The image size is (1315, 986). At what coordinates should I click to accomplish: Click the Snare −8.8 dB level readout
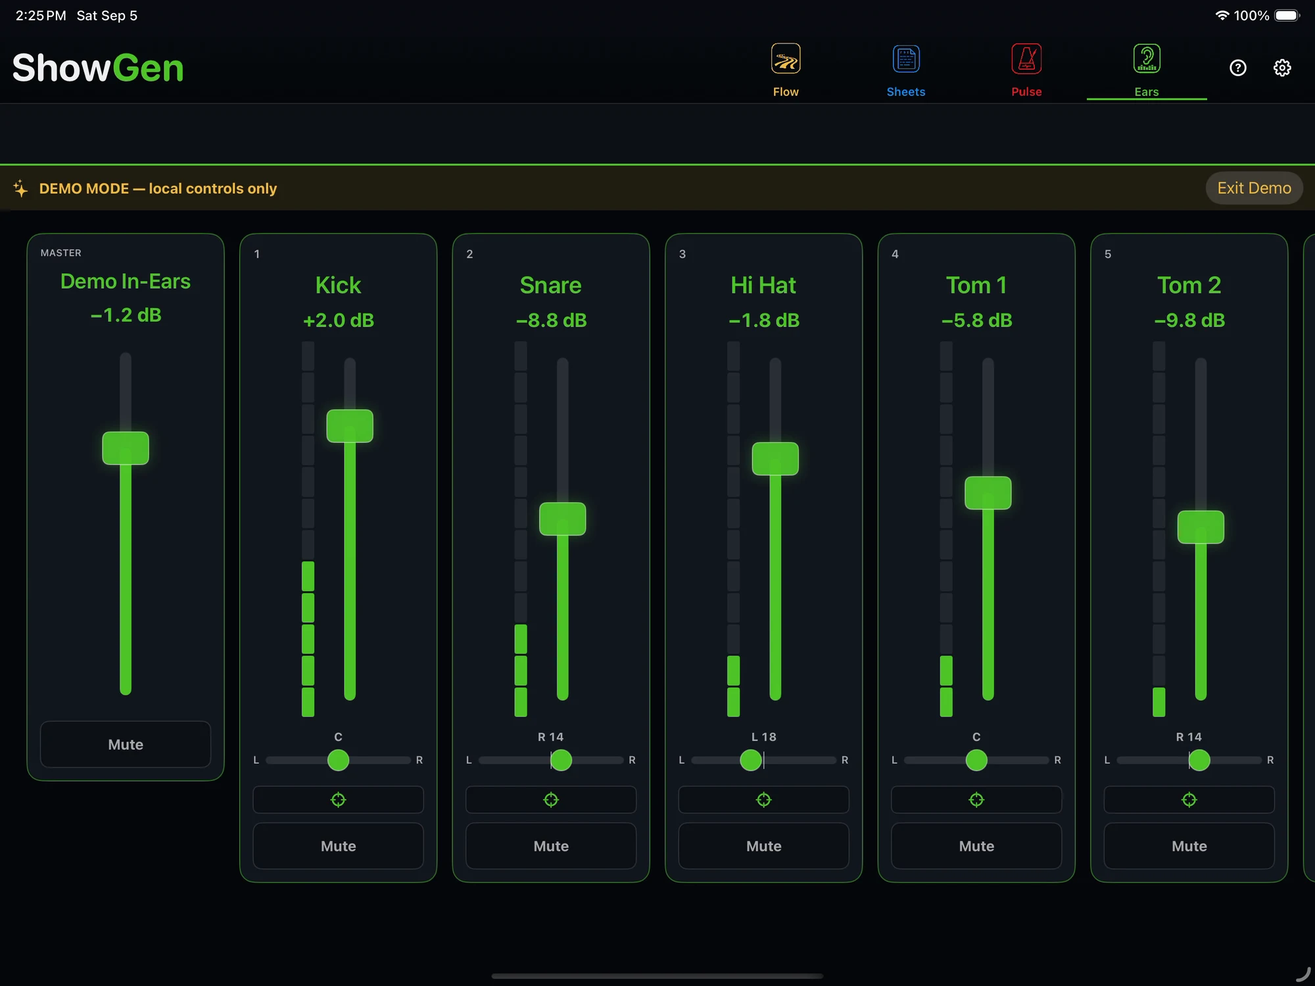point(551,320)
